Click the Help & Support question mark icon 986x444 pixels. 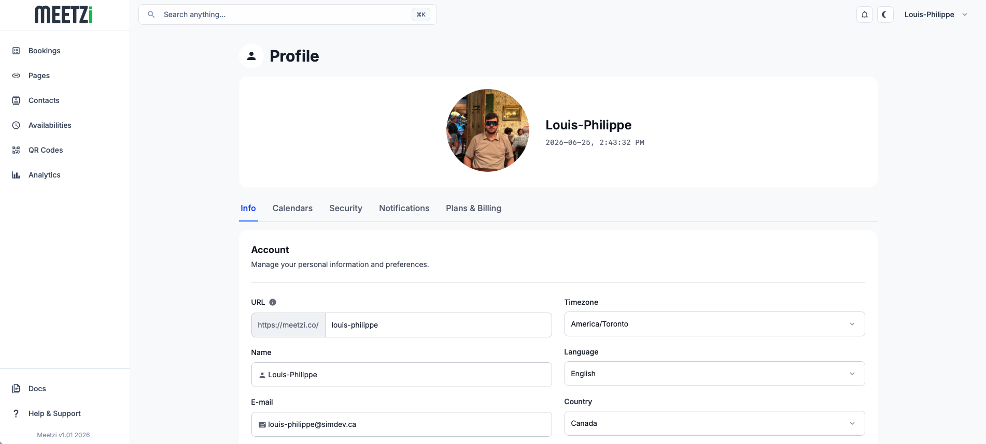[x=16, y=413]
